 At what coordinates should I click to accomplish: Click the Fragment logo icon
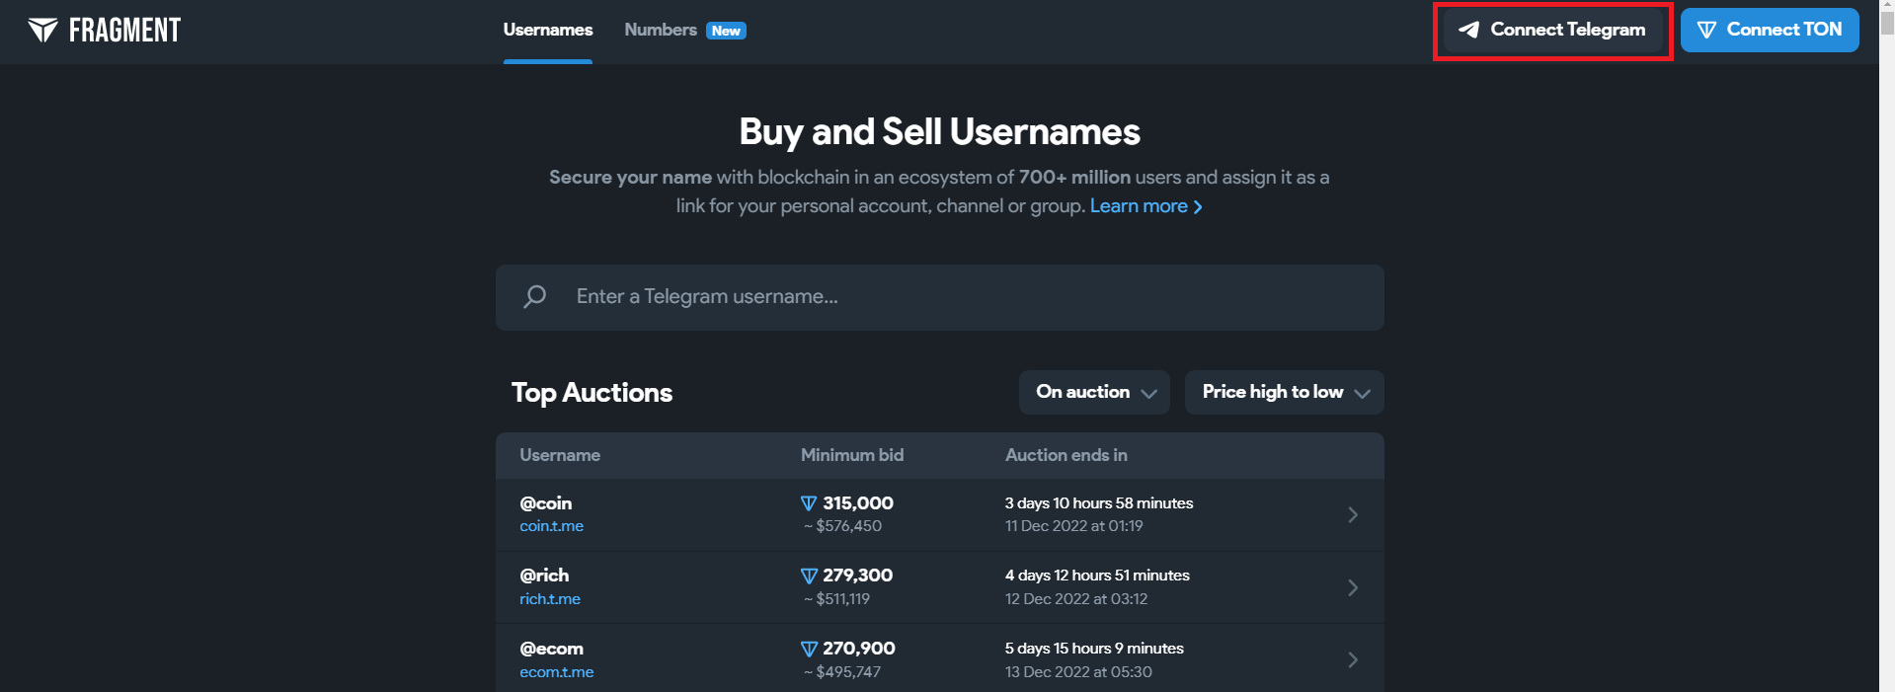coord(42,31)
